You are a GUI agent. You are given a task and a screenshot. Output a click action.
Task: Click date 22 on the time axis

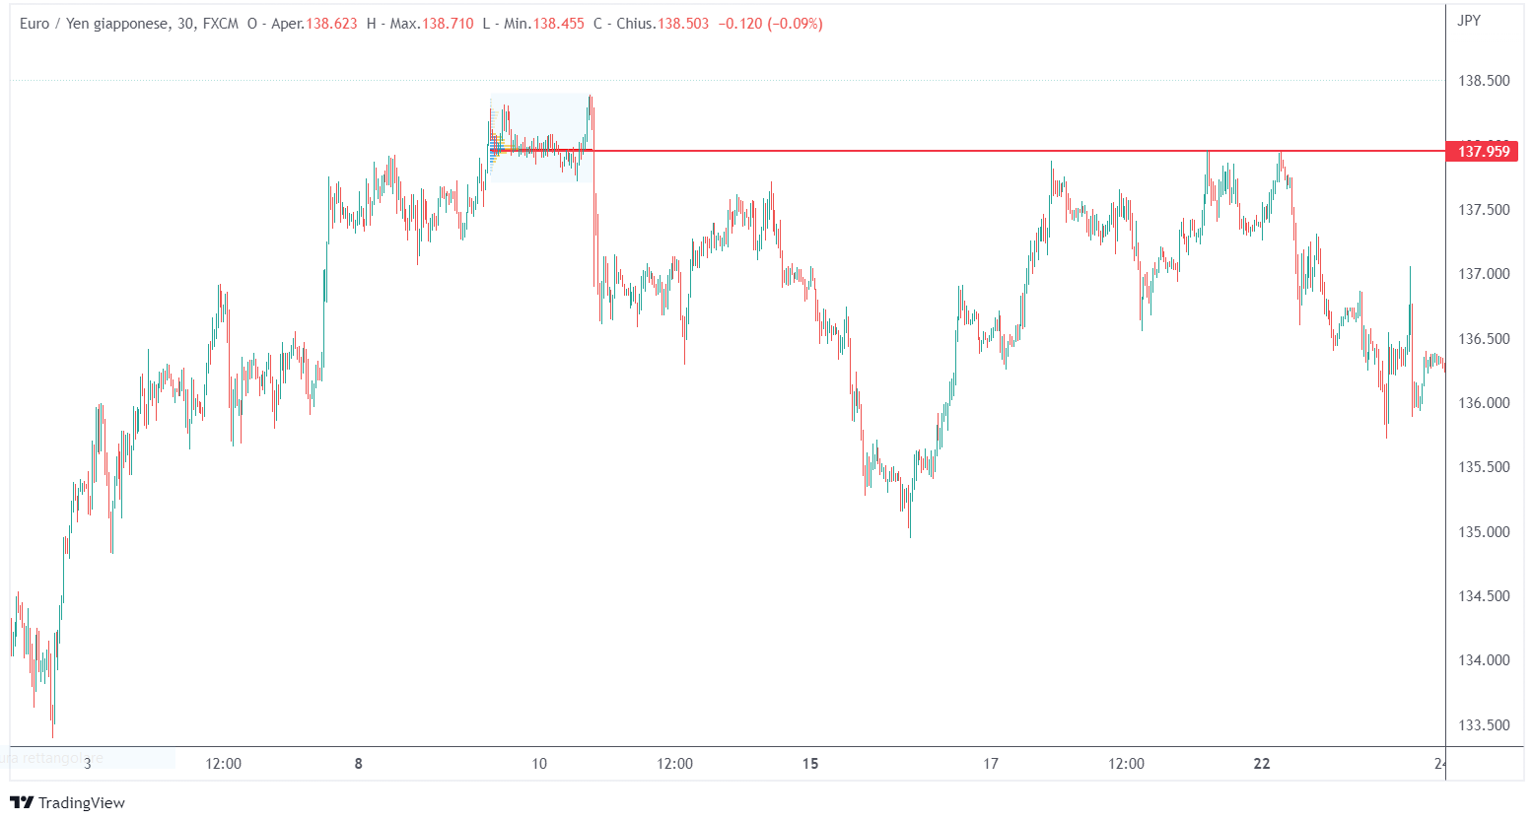click(1262, 764)
